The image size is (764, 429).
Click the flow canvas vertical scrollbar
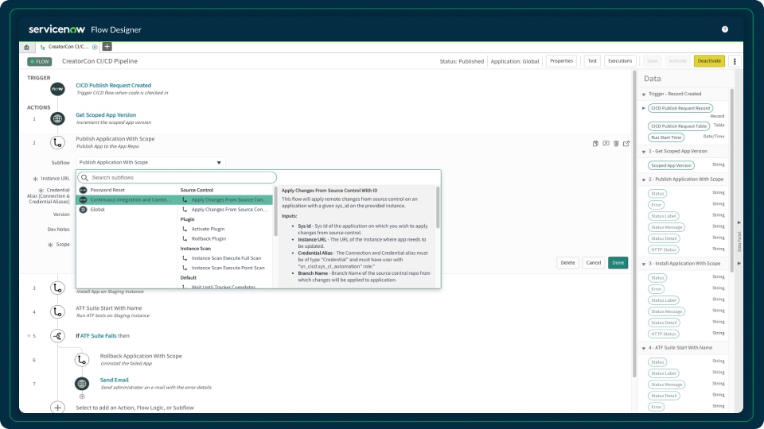click(634, 224)
